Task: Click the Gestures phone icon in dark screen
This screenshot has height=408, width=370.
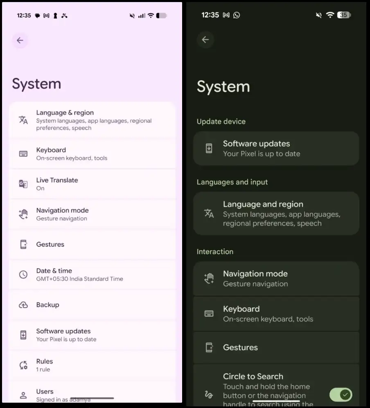Action: [x=209, y=347]
